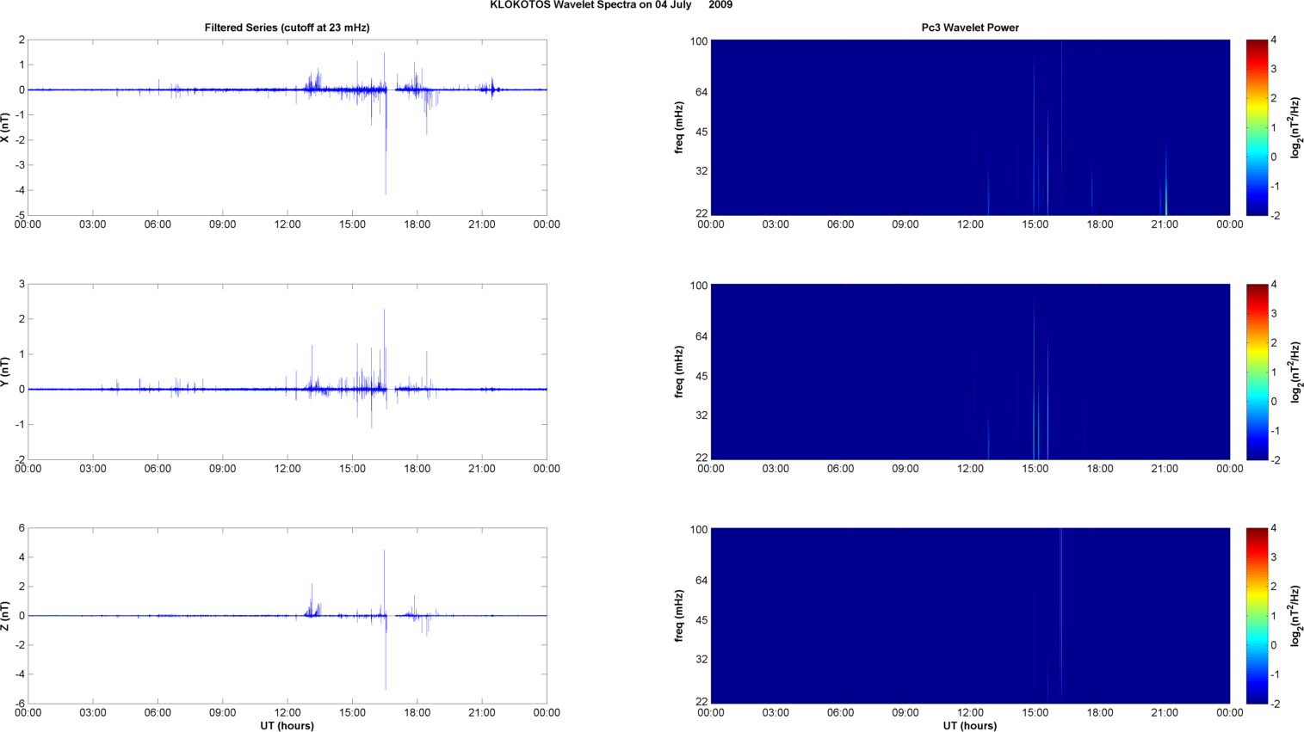The image size is (1304, 732).
Task: Click the UT (hours) label under Z series plot
Action: click(287, 726)
